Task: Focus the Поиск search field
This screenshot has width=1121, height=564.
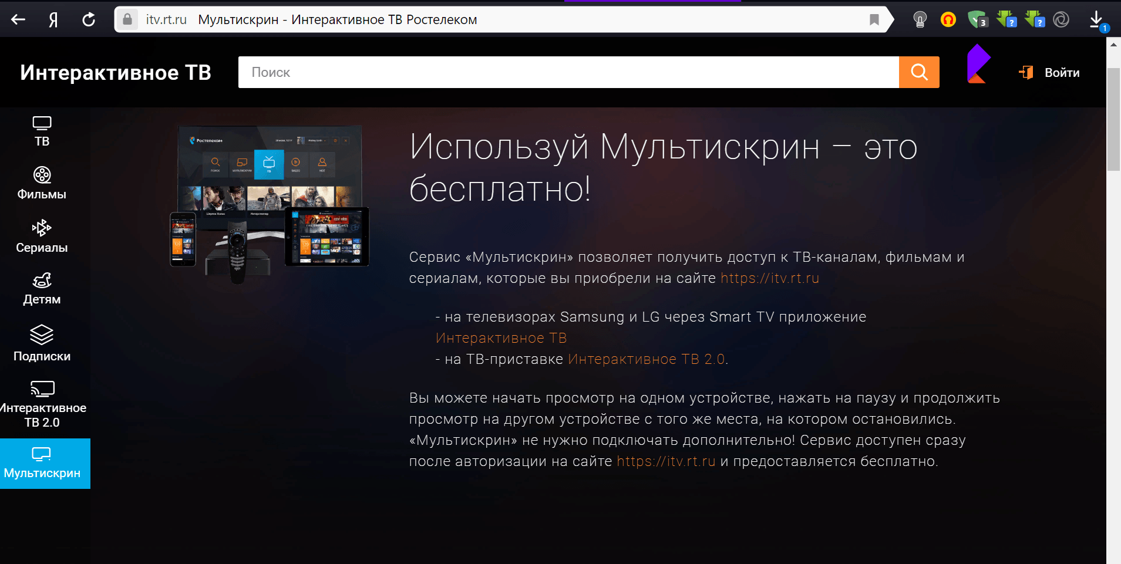Action: (x=568, y=72)
